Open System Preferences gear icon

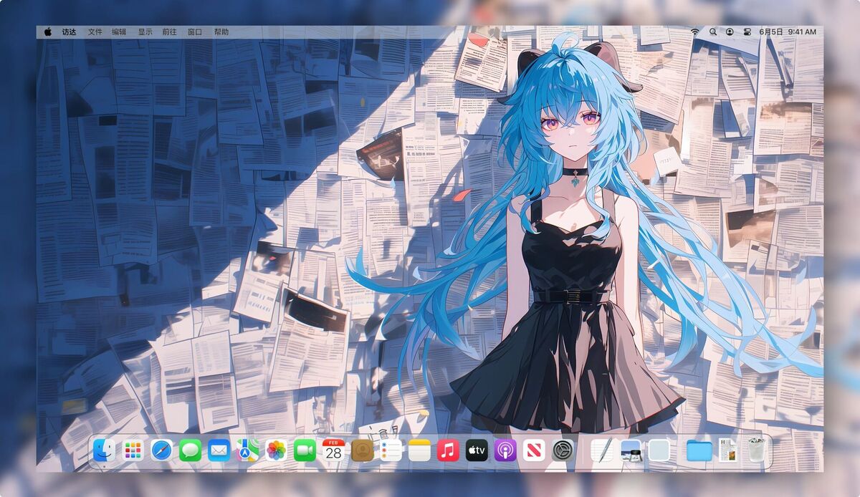[x=563, y=450]
